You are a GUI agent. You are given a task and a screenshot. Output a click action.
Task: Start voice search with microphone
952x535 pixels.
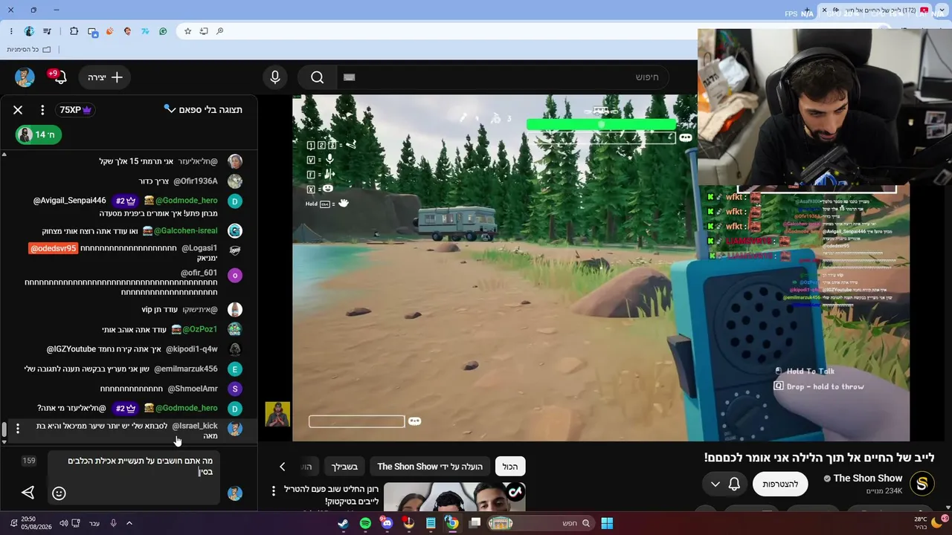pos(275,77)
